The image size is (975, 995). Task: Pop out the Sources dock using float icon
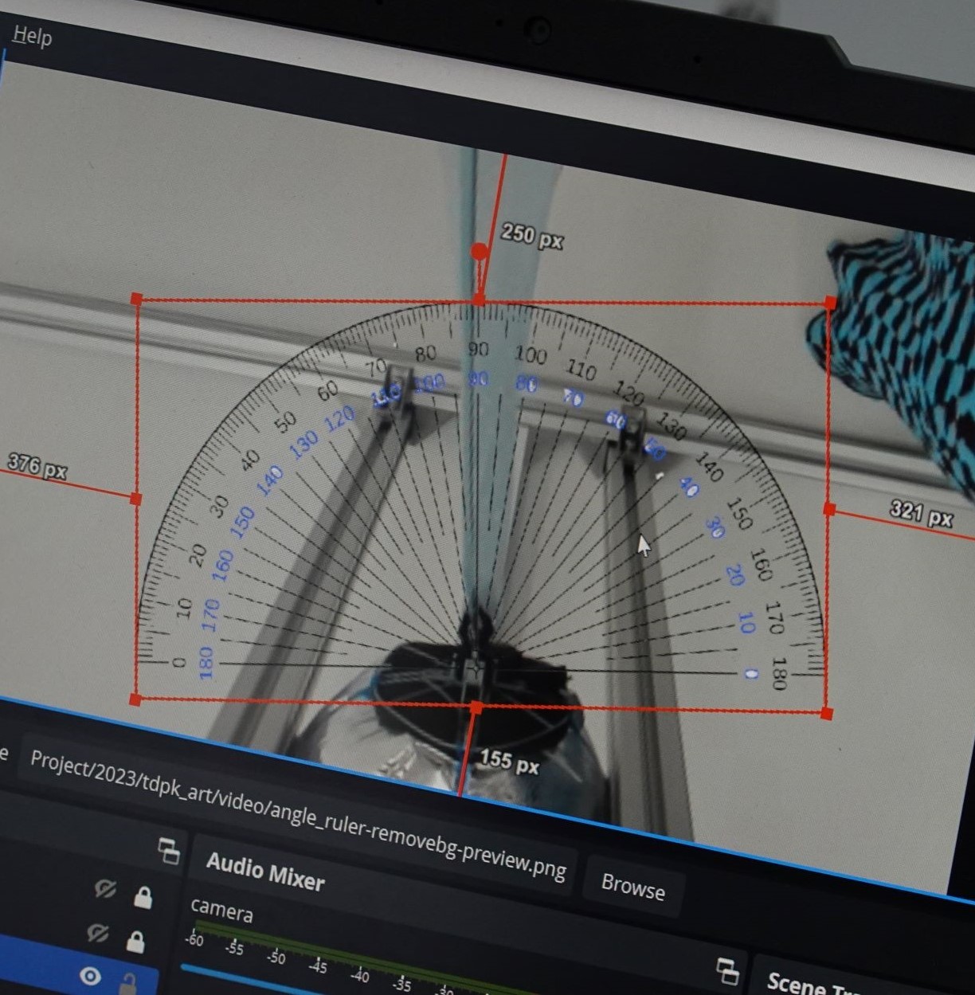click(x=169, y=851)
